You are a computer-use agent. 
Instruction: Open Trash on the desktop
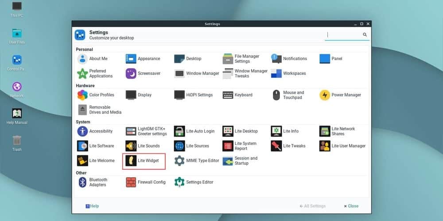point(17,144)
